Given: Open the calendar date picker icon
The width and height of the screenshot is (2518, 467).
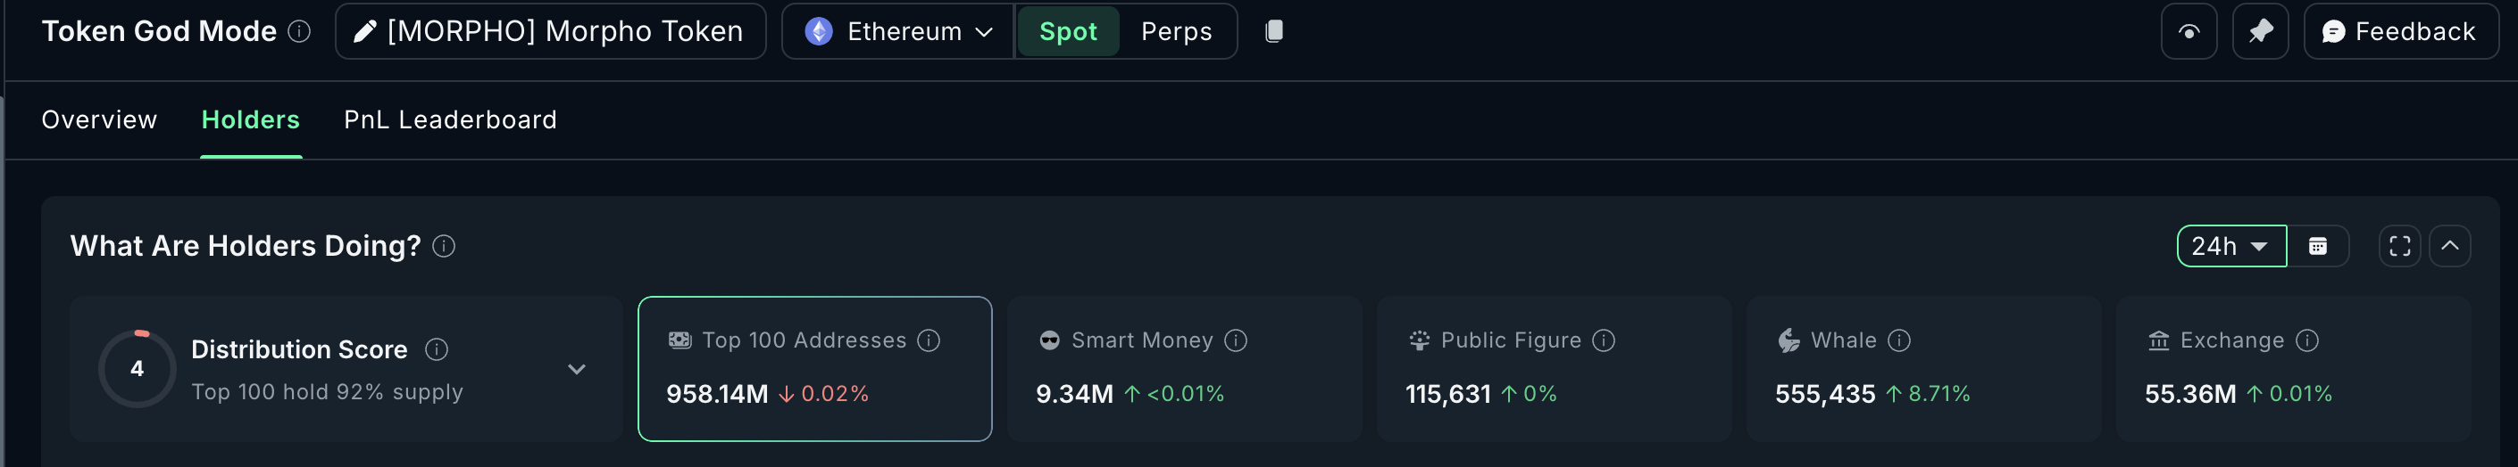Looking at the screenshot, I should click(x=2318, y=246).
